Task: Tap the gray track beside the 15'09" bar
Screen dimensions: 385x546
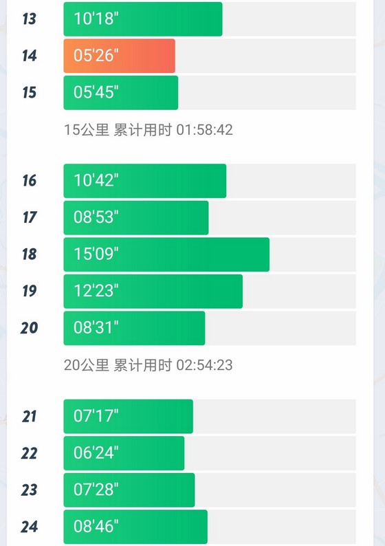Action: click(313, 254)
